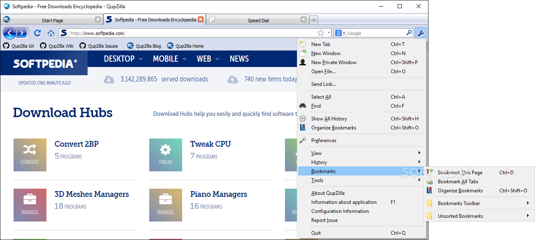Choose New Window menu entry

click(x=362, y=53)
